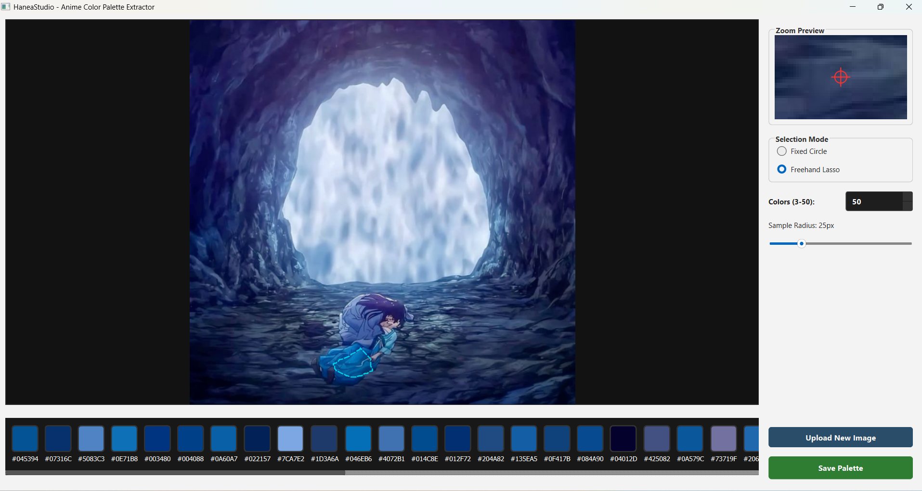The height and width of the screenshot is (491, 922).
Task: Click the Save Palette button
Action: [x=841, y=468]
